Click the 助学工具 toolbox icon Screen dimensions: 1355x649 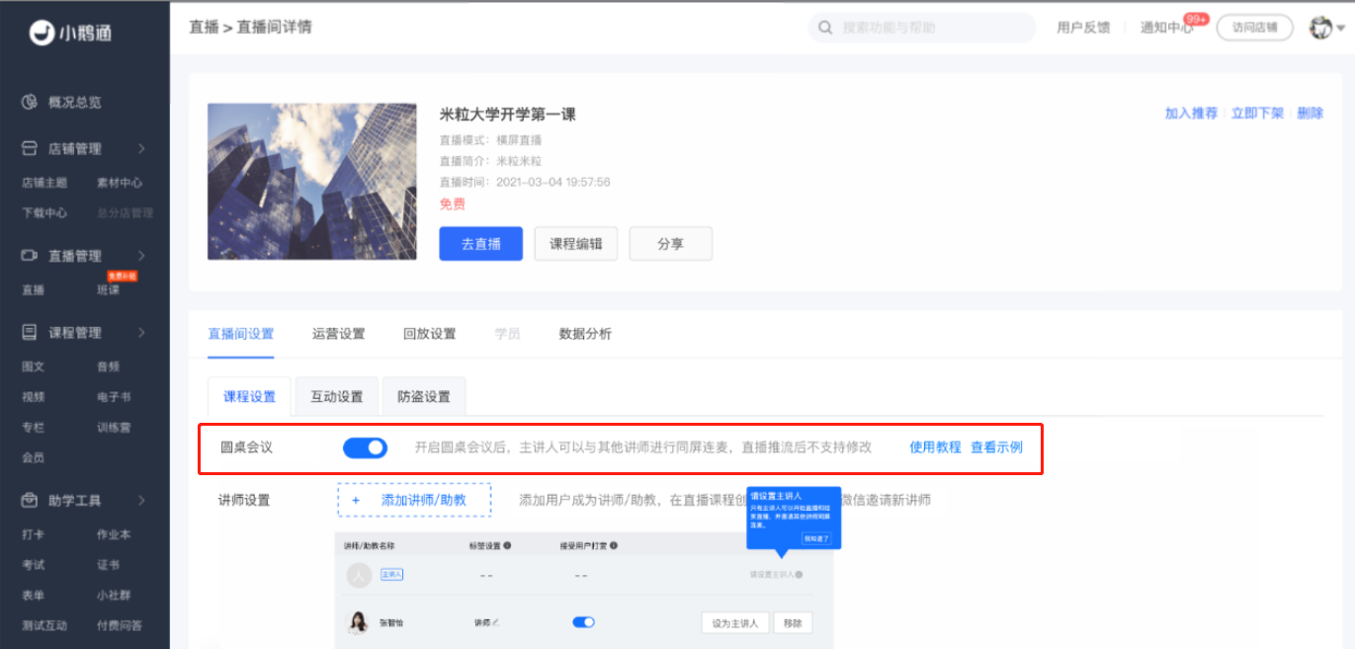[30, 500]
